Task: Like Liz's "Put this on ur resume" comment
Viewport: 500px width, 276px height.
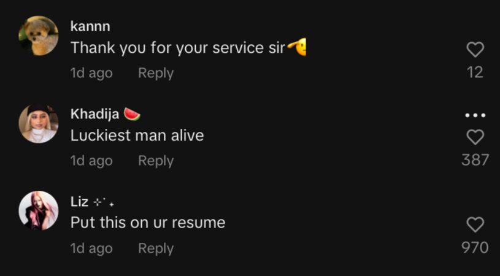Action: [x=475, y=224]
